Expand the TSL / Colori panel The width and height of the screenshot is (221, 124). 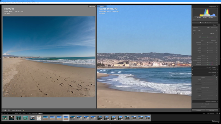click(217, 70)
